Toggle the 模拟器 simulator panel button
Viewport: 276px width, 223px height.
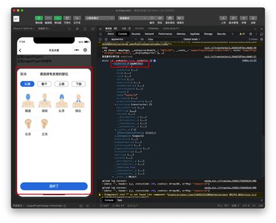tap(39, 18)
